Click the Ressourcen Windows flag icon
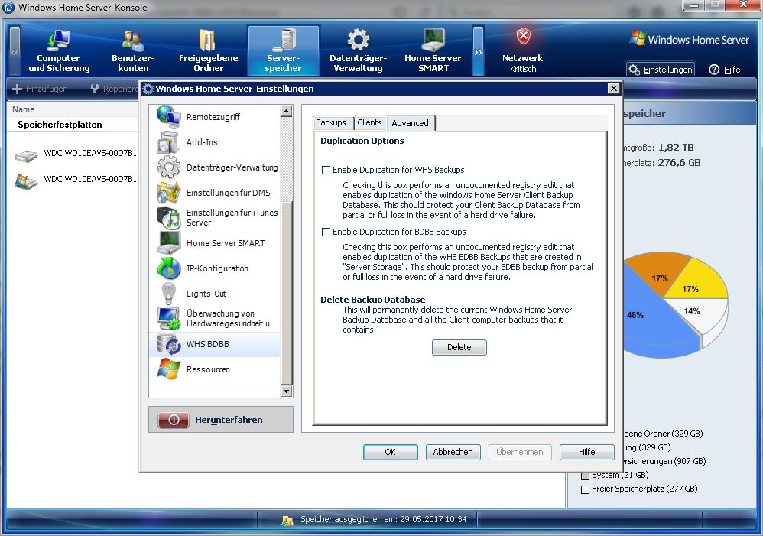This screenshot has width=763, height=536. coord(168,369)
